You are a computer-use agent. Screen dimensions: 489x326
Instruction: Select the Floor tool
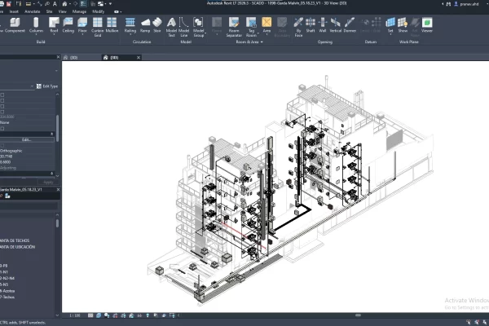pos(82,25)
